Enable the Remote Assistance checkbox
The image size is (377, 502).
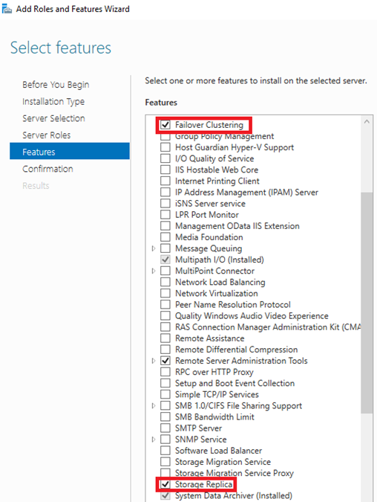tap(165, 338)
